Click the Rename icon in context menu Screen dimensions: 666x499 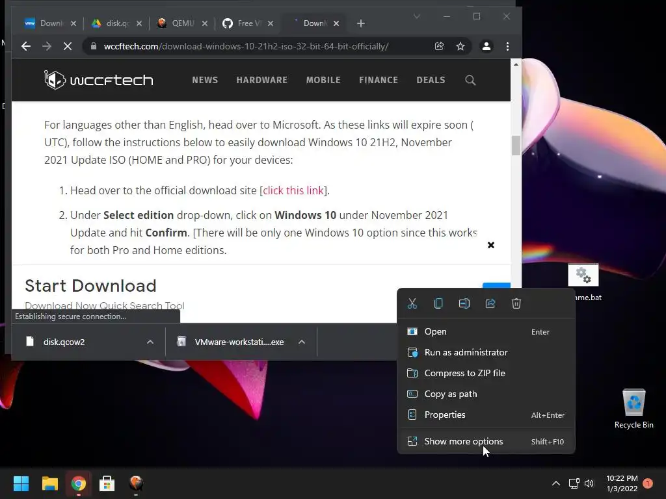pos(464,303)
